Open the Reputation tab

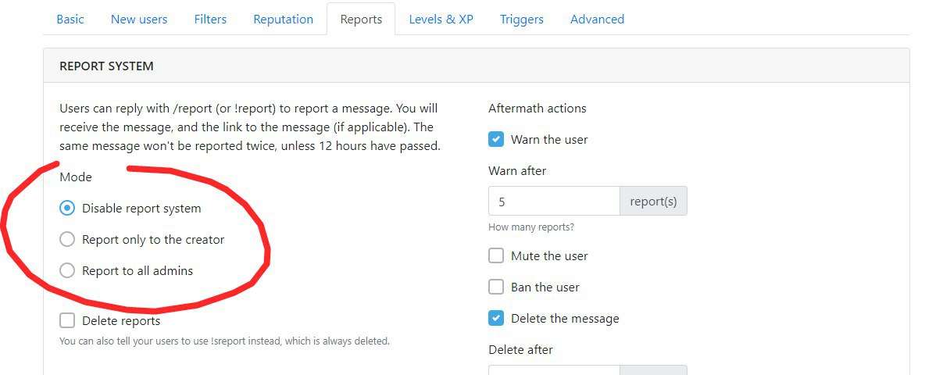tap(283, 19)
